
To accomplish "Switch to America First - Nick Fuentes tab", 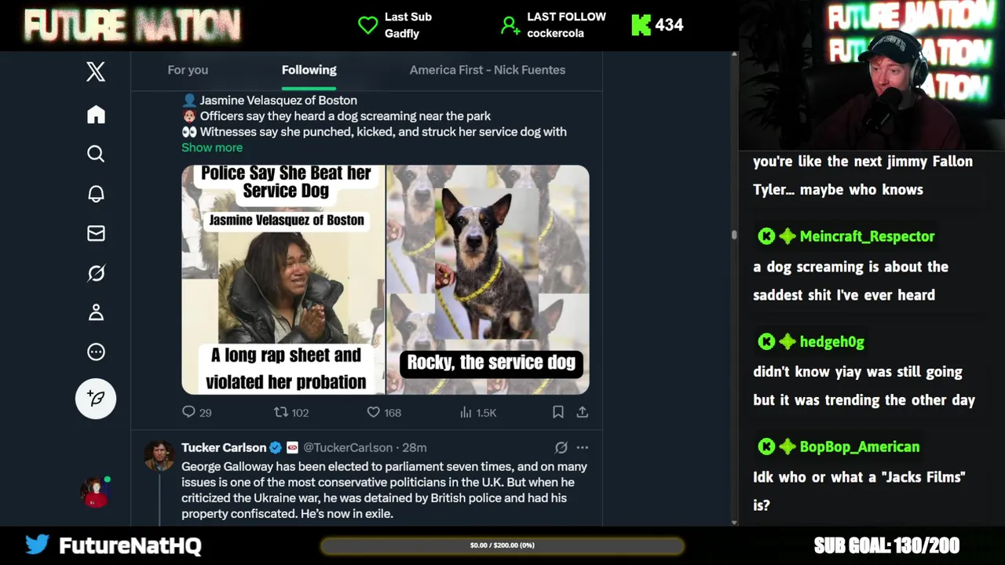I will click(x=488, y=70).
